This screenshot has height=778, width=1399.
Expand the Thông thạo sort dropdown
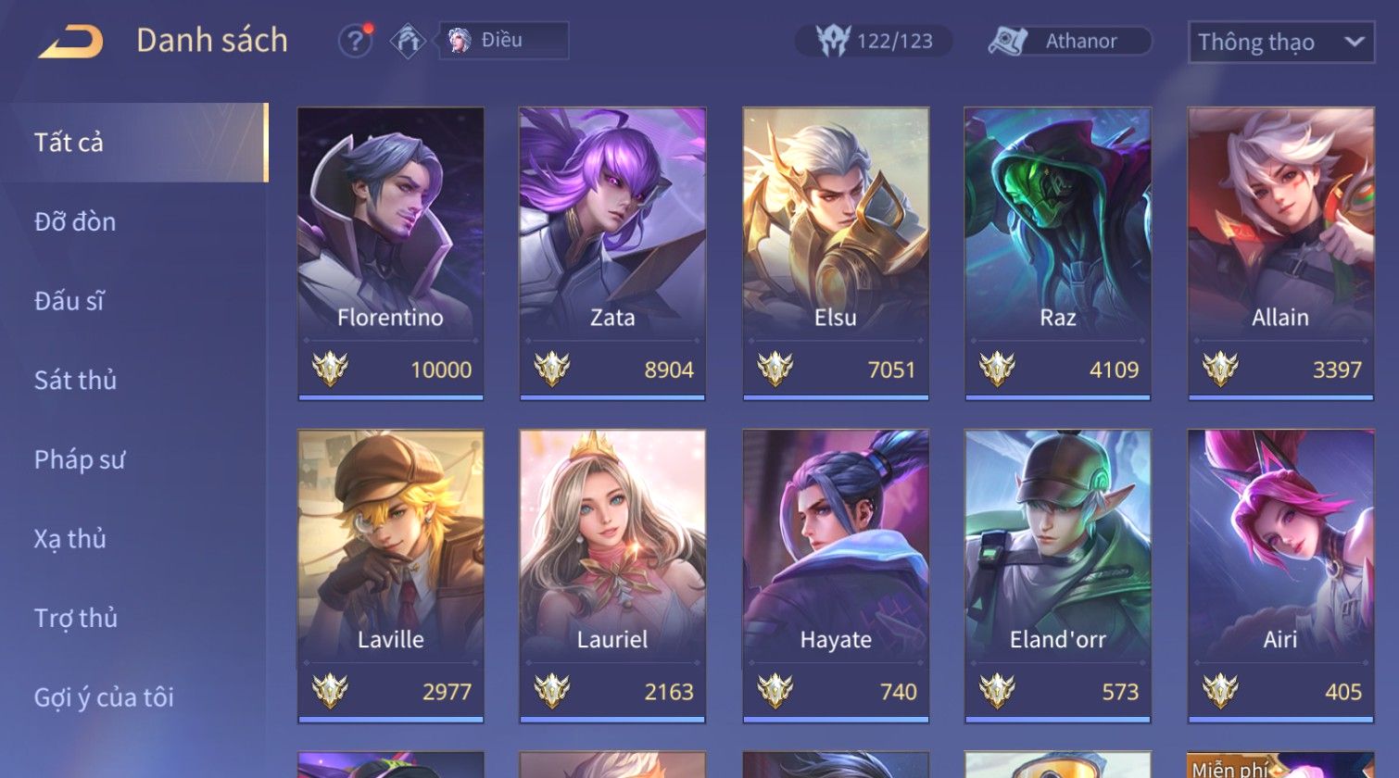point(1280,42)
